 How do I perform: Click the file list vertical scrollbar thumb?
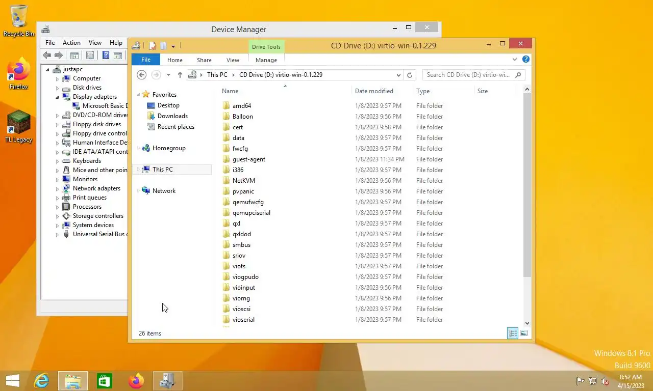[x=527, y=186]
